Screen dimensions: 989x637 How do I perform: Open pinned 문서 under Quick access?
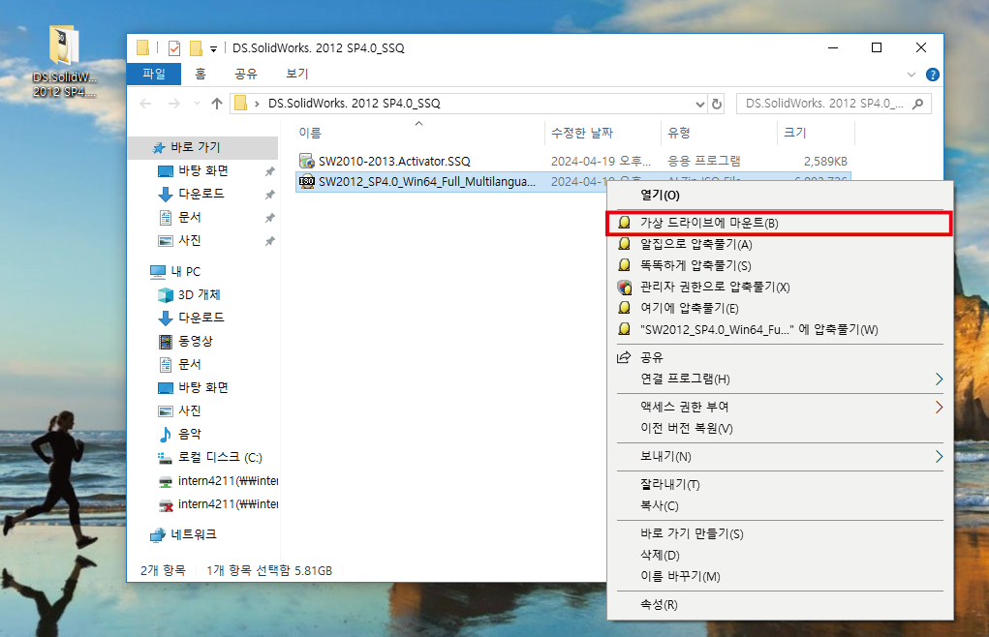coord(189,217)
